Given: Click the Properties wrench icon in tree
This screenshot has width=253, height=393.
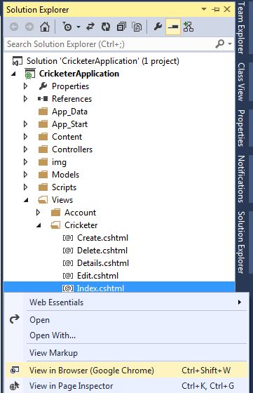Looking at the screenshot, I should click(x=43, y=86).
